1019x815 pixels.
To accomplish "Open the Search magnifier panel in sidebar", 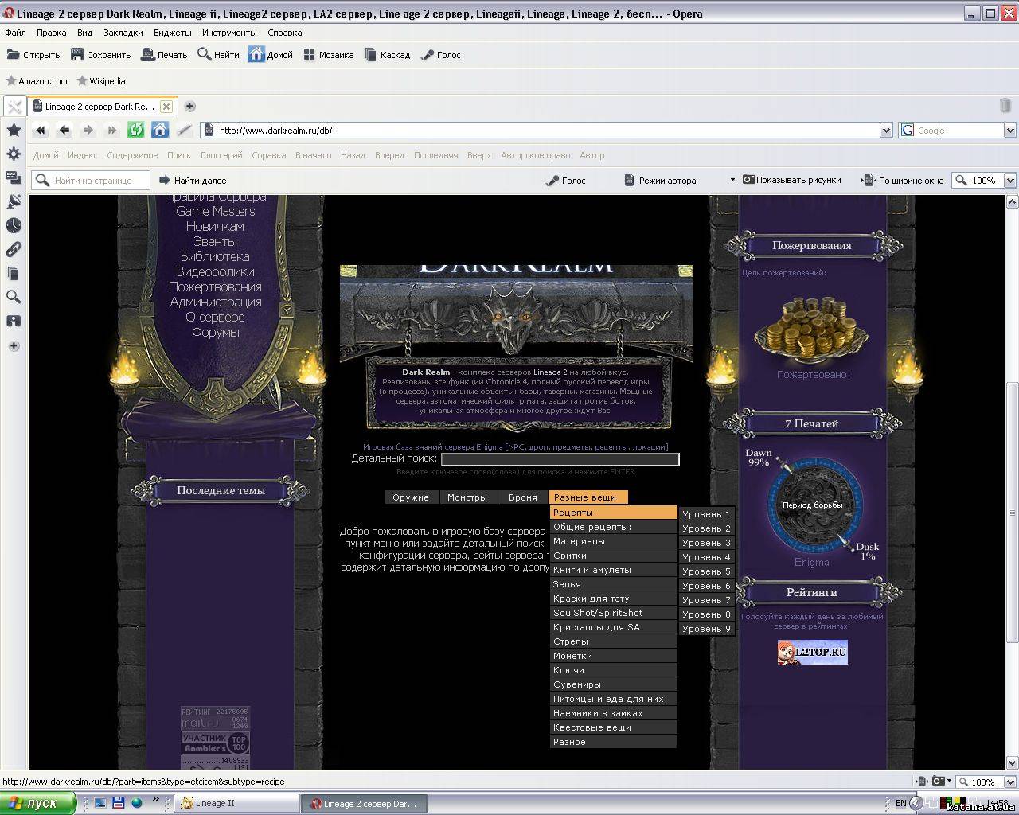I will (14, 297).
